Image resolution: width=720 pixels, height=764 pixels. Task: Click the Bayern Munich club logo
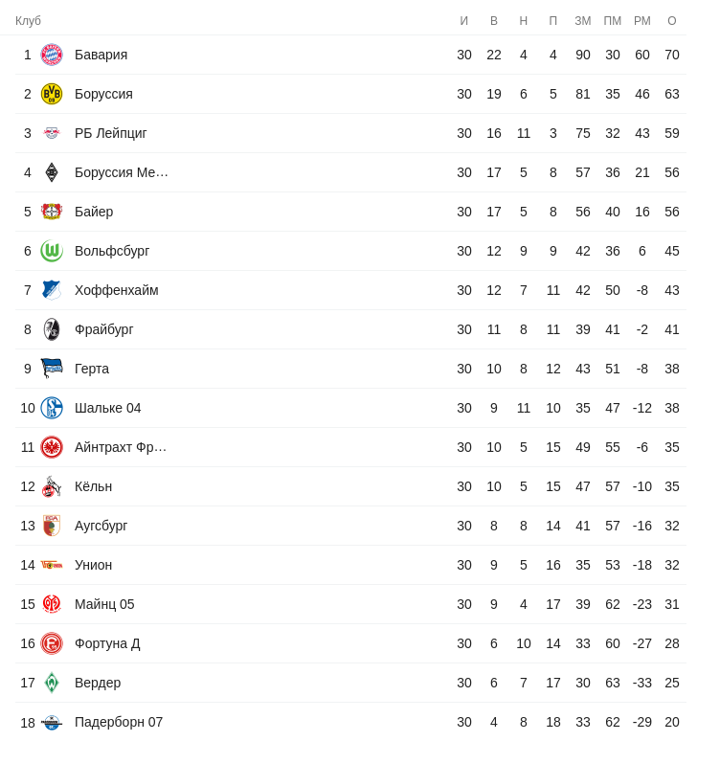52,55
